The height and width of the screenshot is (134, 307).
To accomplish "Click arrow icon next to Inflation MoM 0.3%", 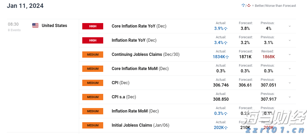I will coord(226,114).
